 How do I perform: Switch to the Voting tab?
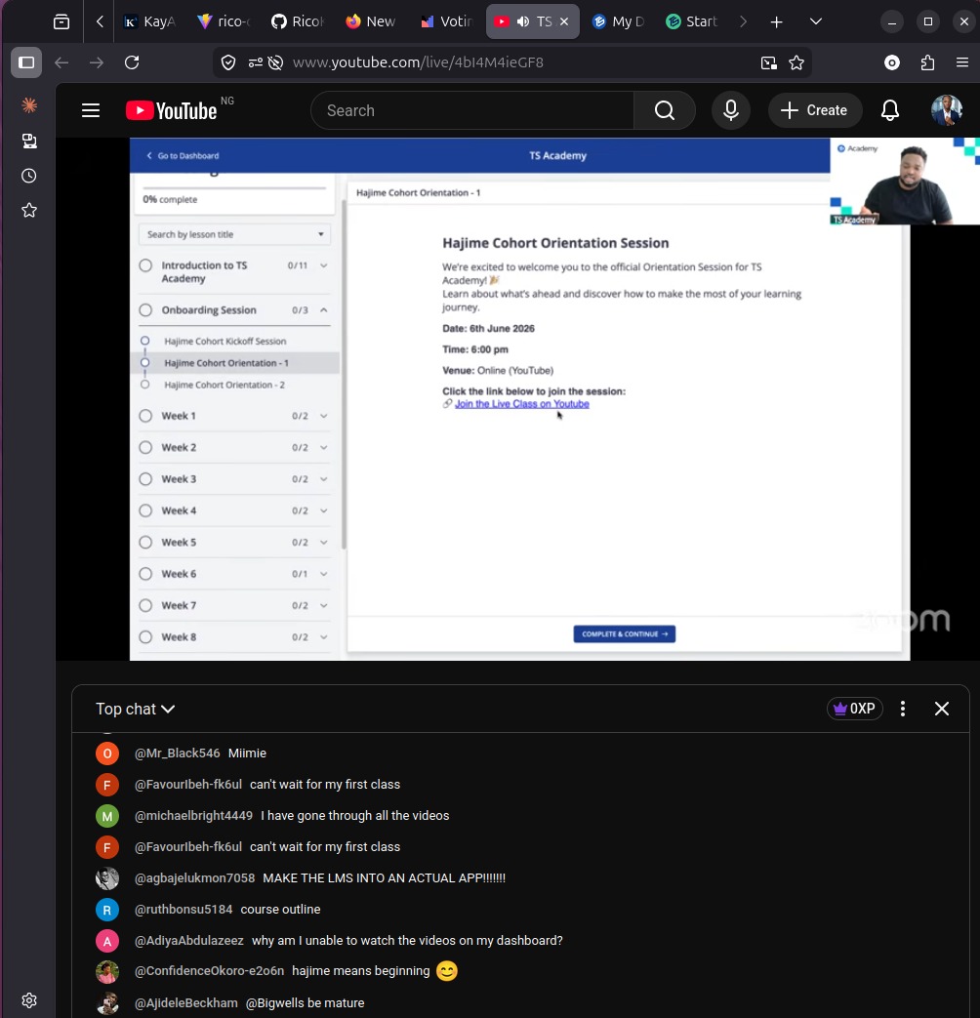click(x=447, y=21)
